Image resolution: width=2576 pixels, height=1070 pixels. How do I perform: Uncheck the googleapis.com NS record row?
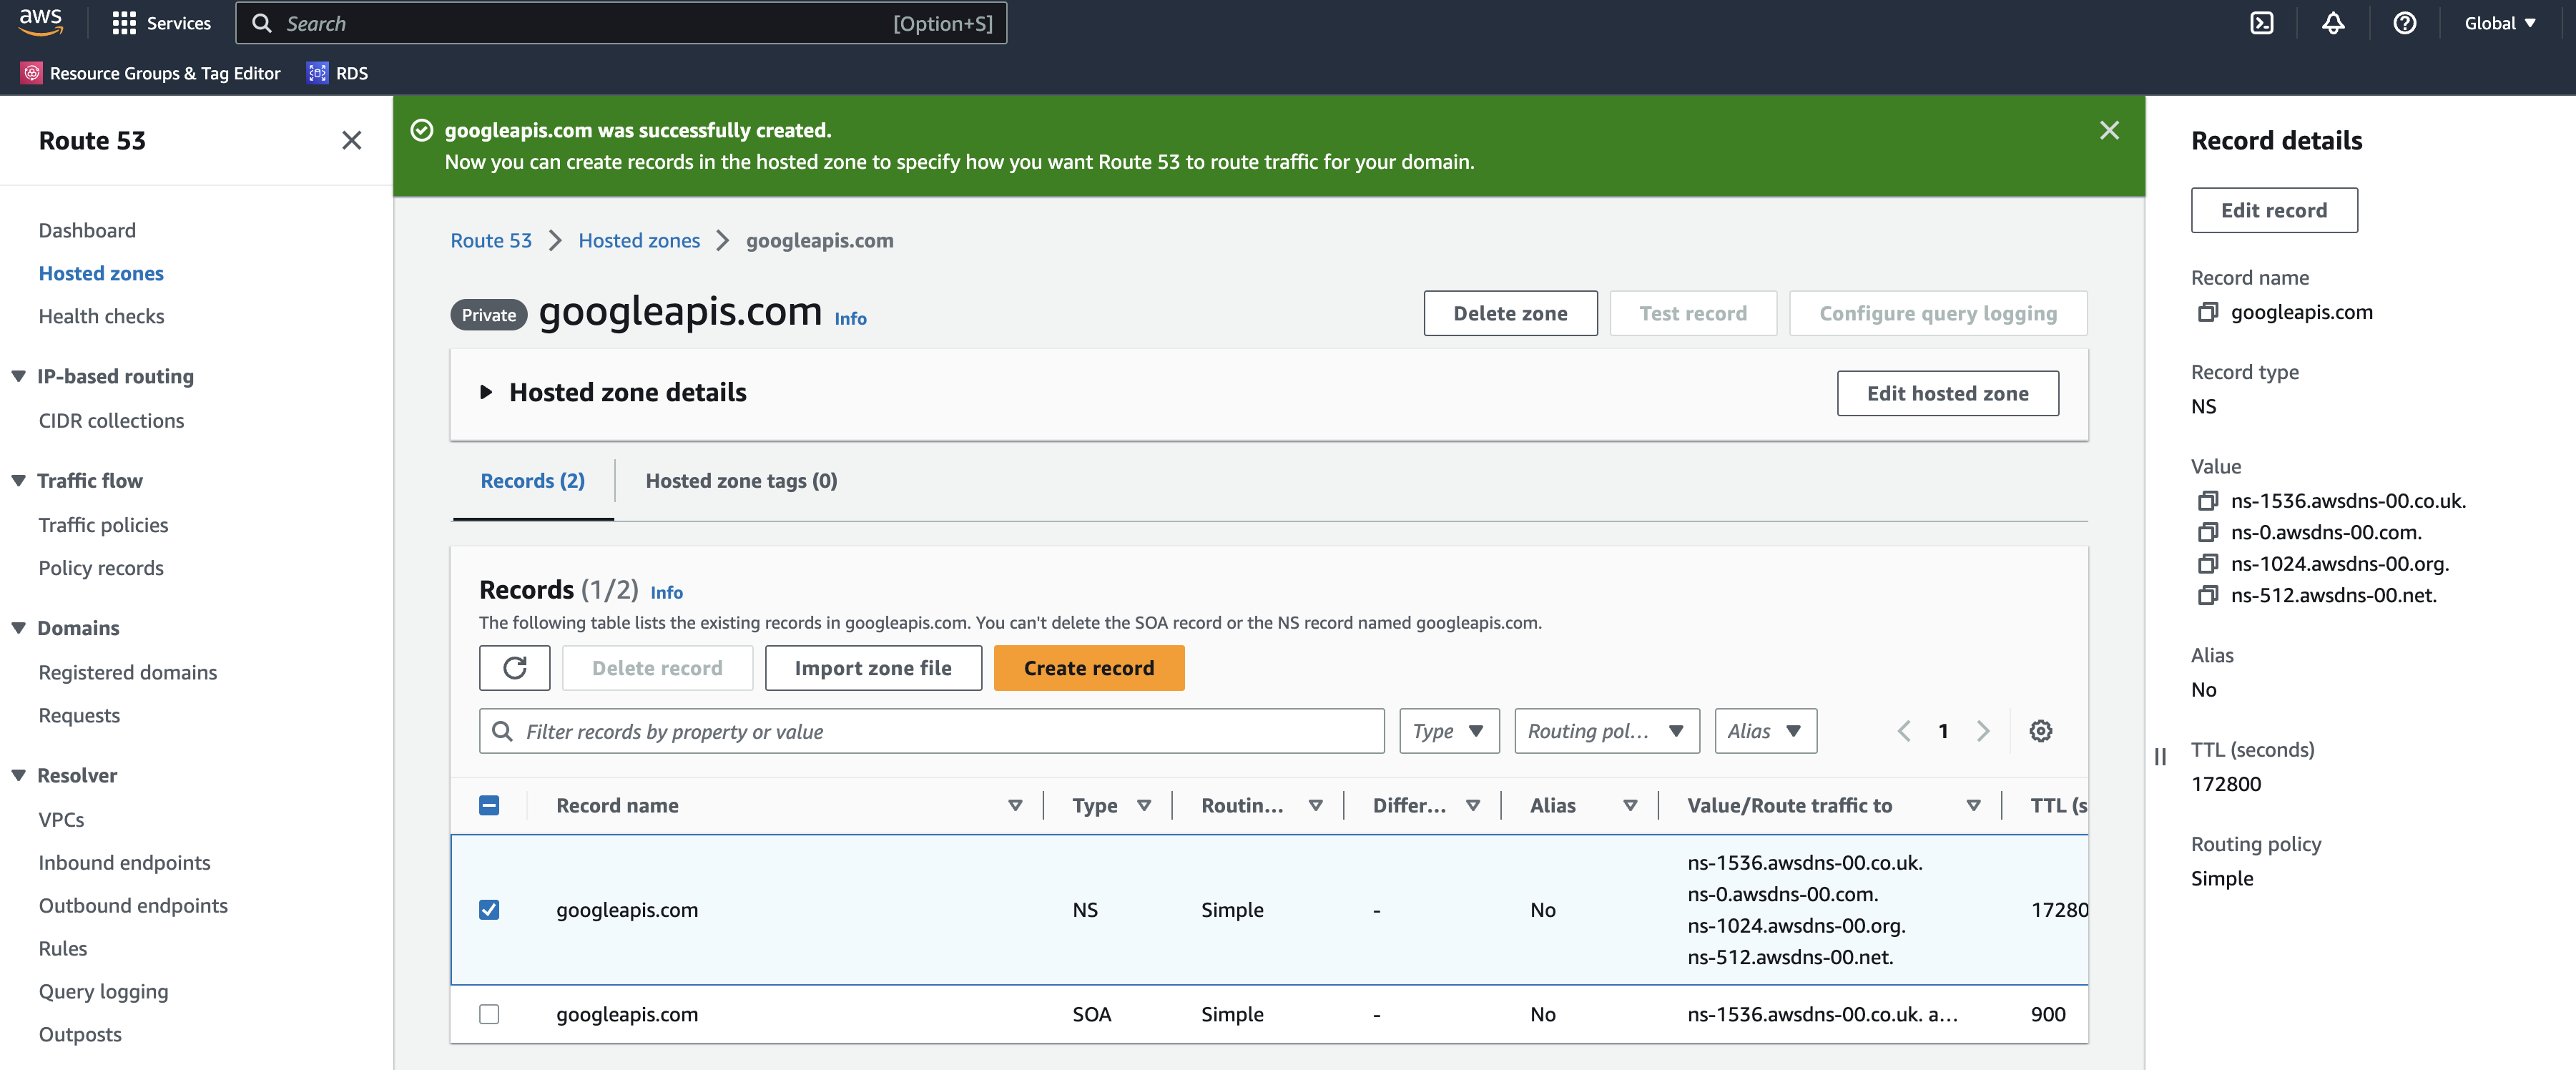(x=489, y=910)
